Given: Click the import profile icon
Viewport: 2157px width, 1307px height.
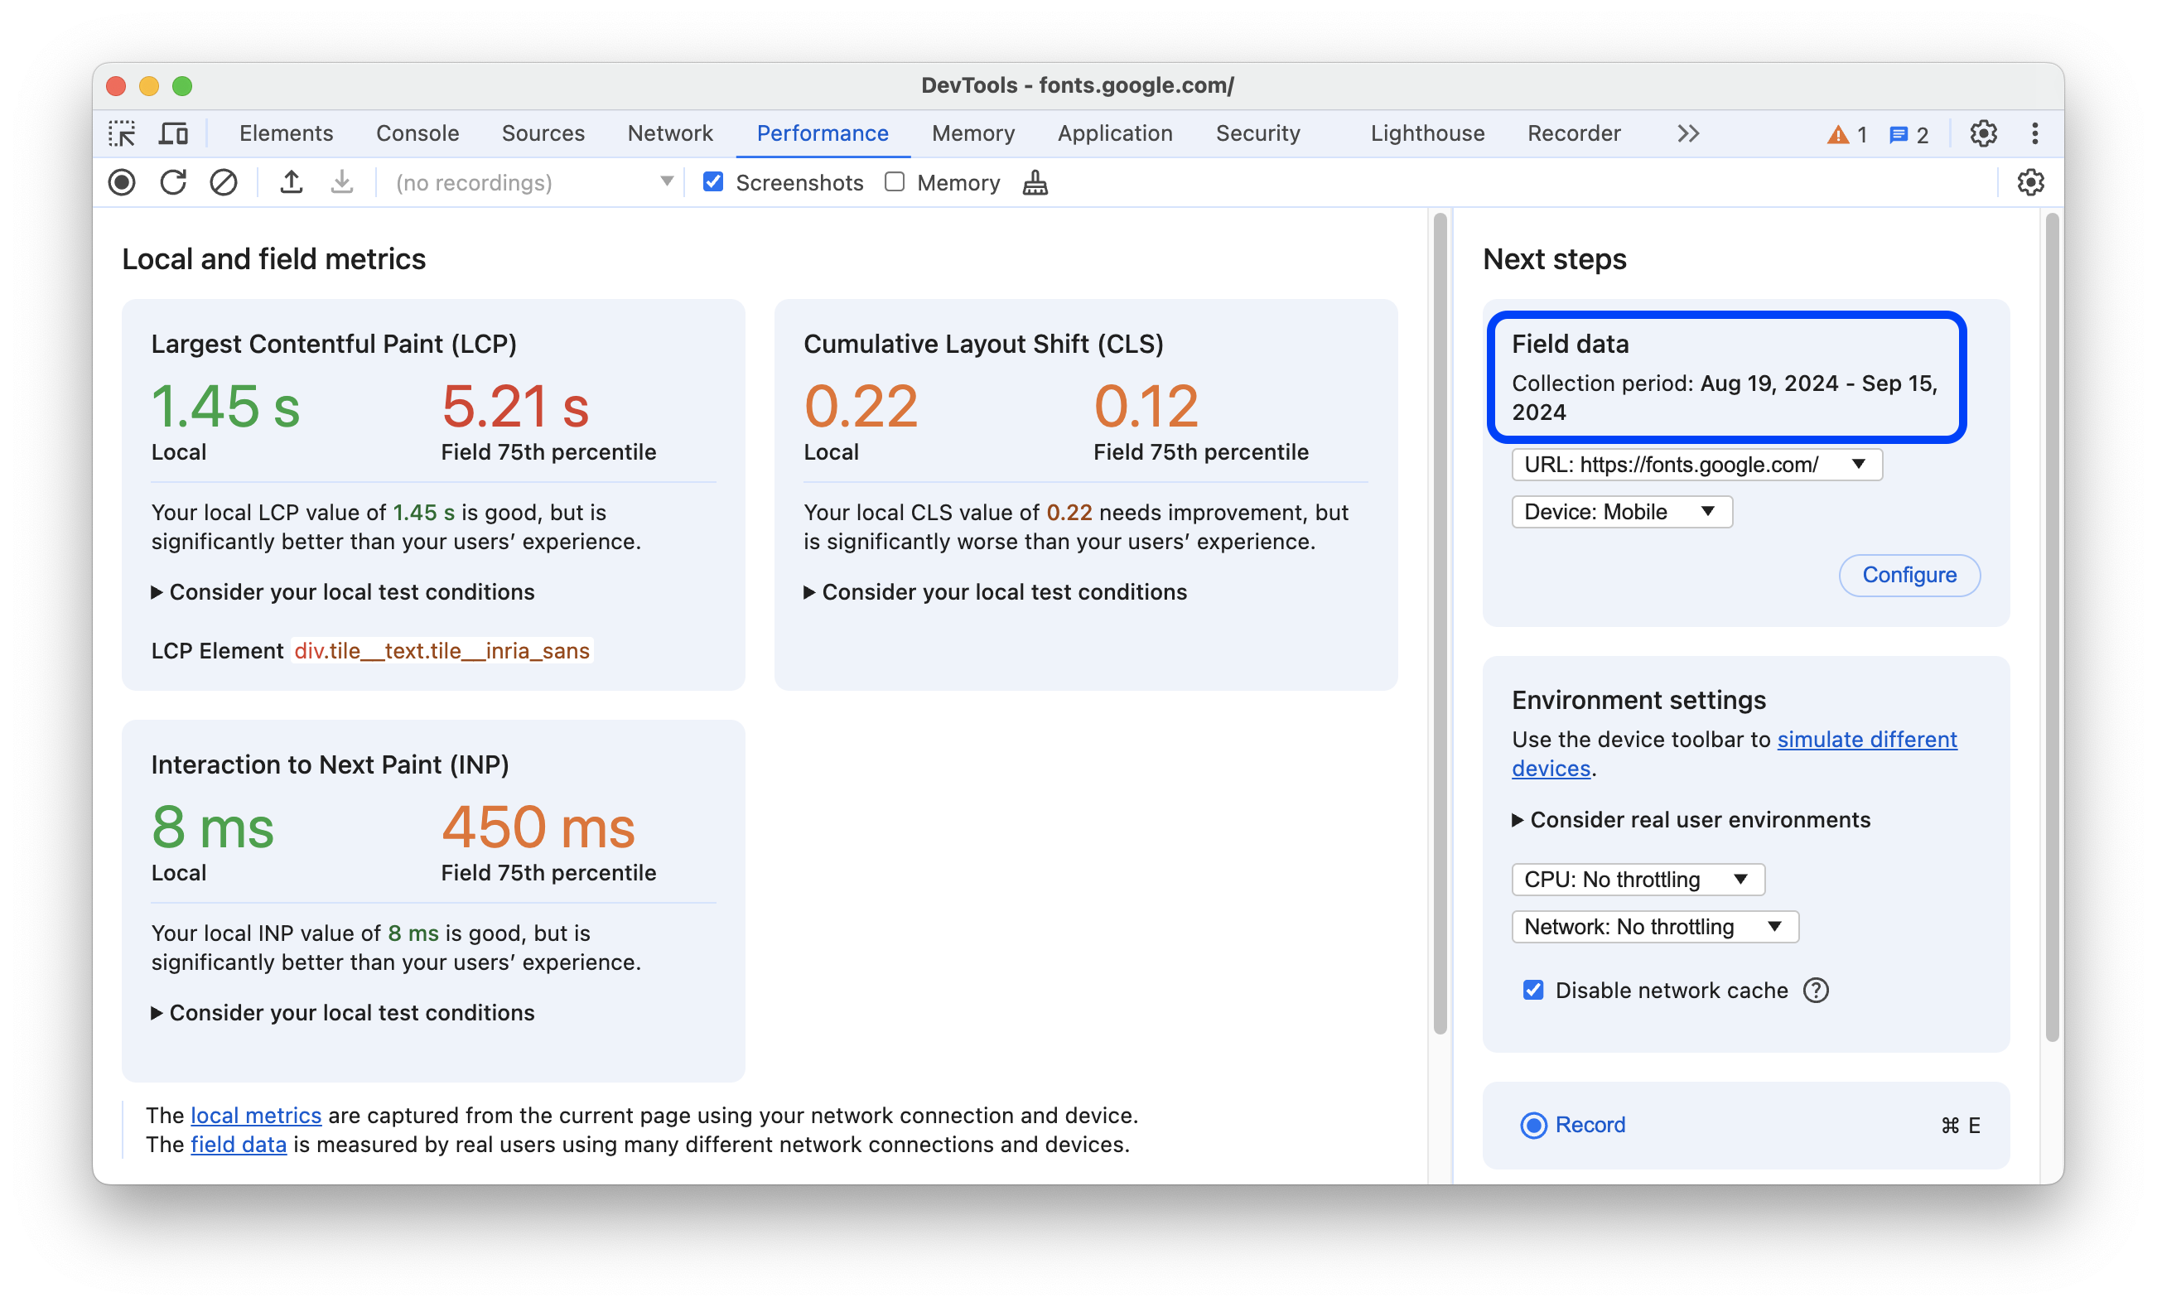Looking at the screenshot, I should pyautogui.click(x=340, y=182).
